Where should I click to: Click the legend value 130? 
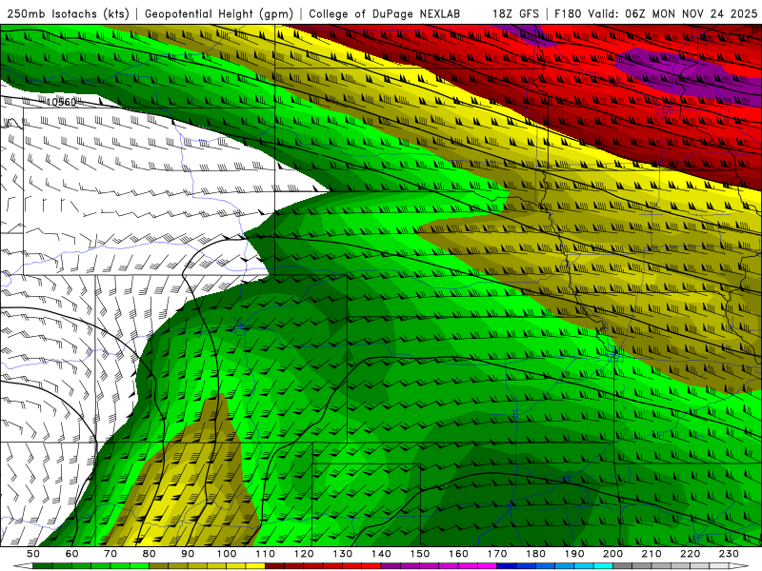tap(343, 554)
